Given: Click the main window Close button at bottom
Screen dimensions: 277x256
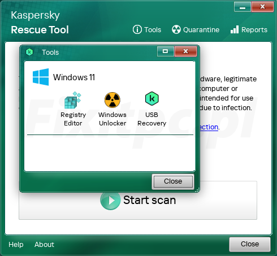Looking at the screenshot, I should click(x=250, y=244).
